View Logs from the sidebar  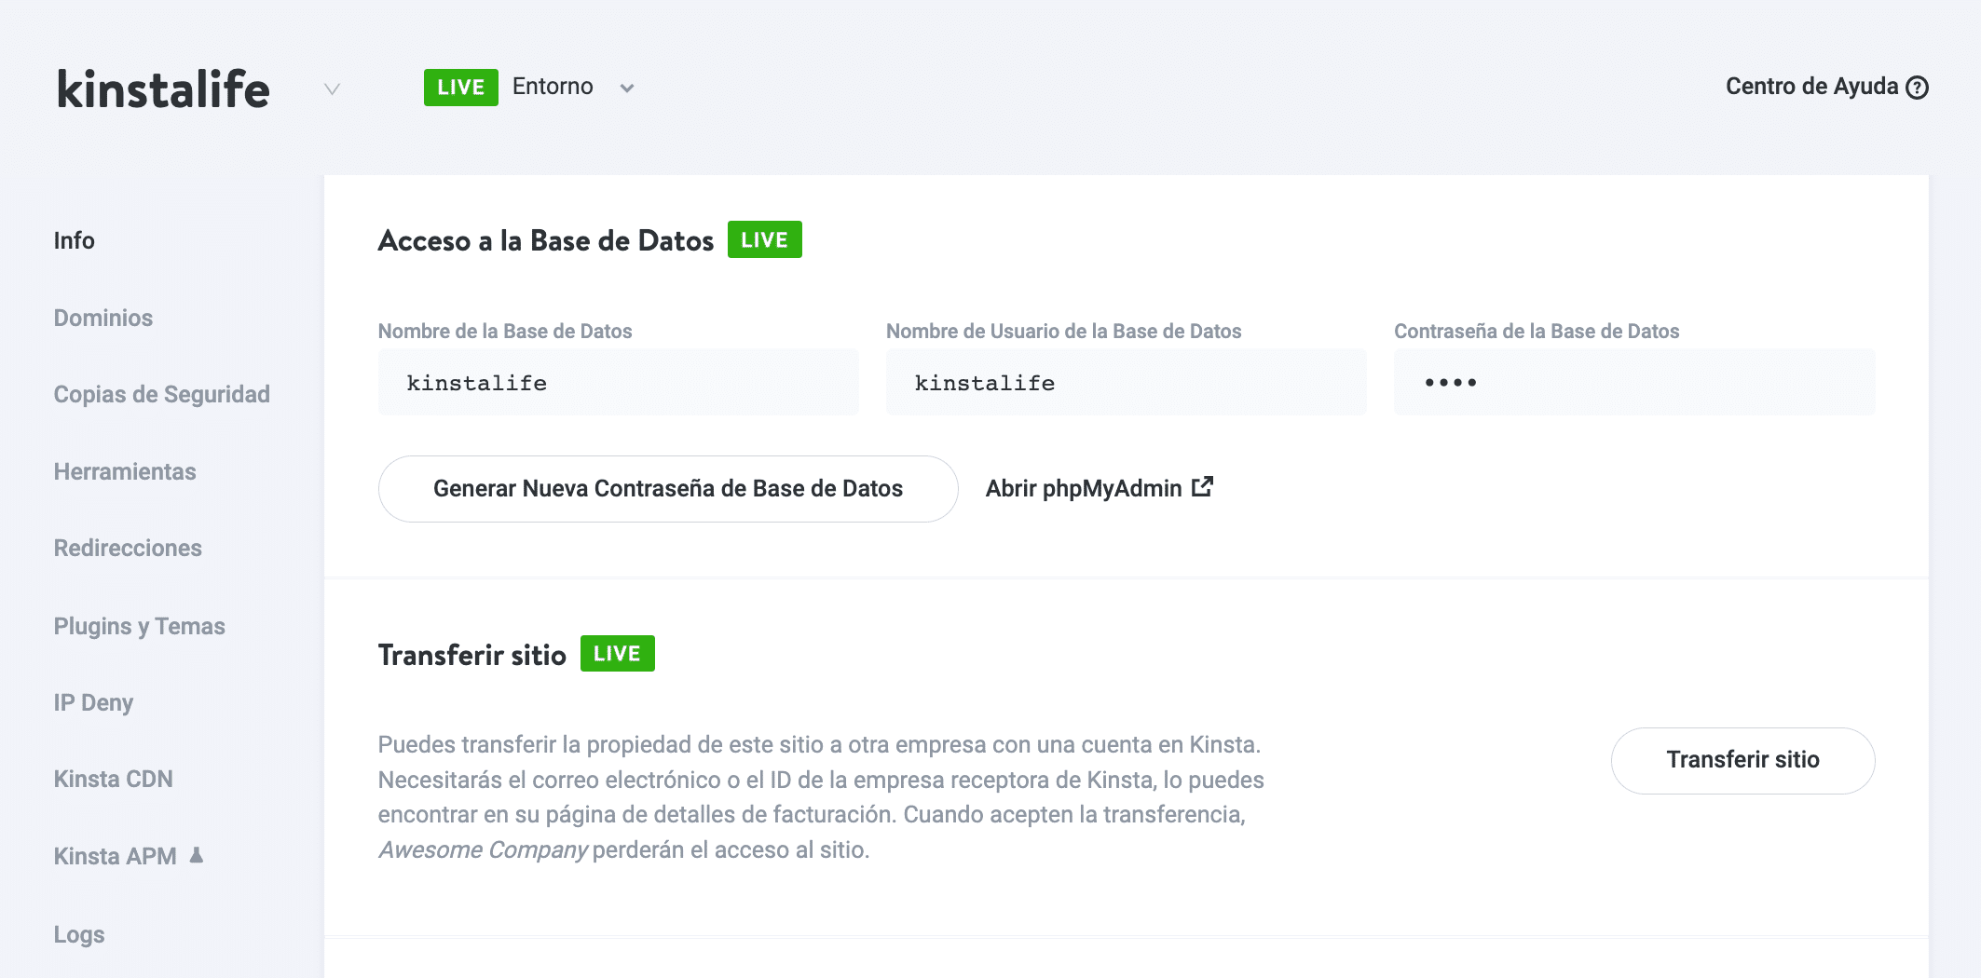79,934
